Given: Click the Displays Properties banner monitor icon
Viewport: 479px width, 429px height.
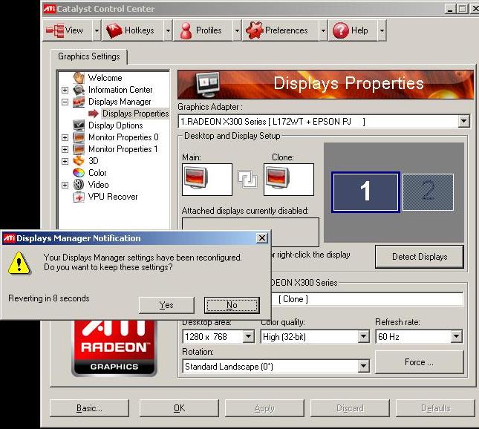Looking at the screenshot, I should [x=208, y=83].
